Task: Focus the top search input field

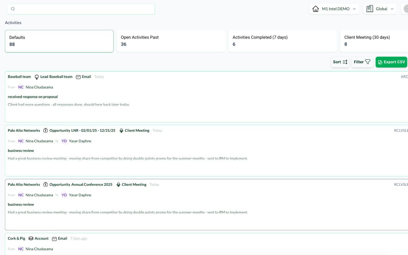Action: [84, 9]
